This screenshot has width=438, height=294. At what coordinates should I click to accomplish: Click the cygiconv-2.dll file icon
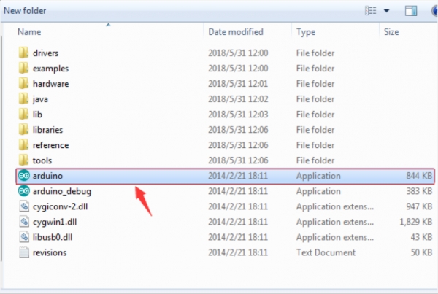[x=24, y=206]
